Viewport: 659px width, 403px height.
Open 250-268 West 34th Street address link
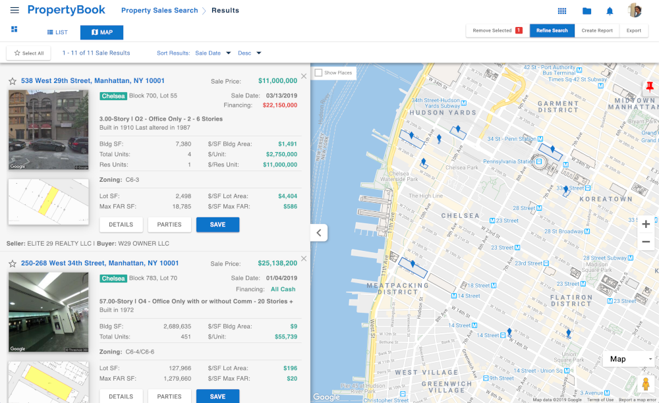coord(100,263)
